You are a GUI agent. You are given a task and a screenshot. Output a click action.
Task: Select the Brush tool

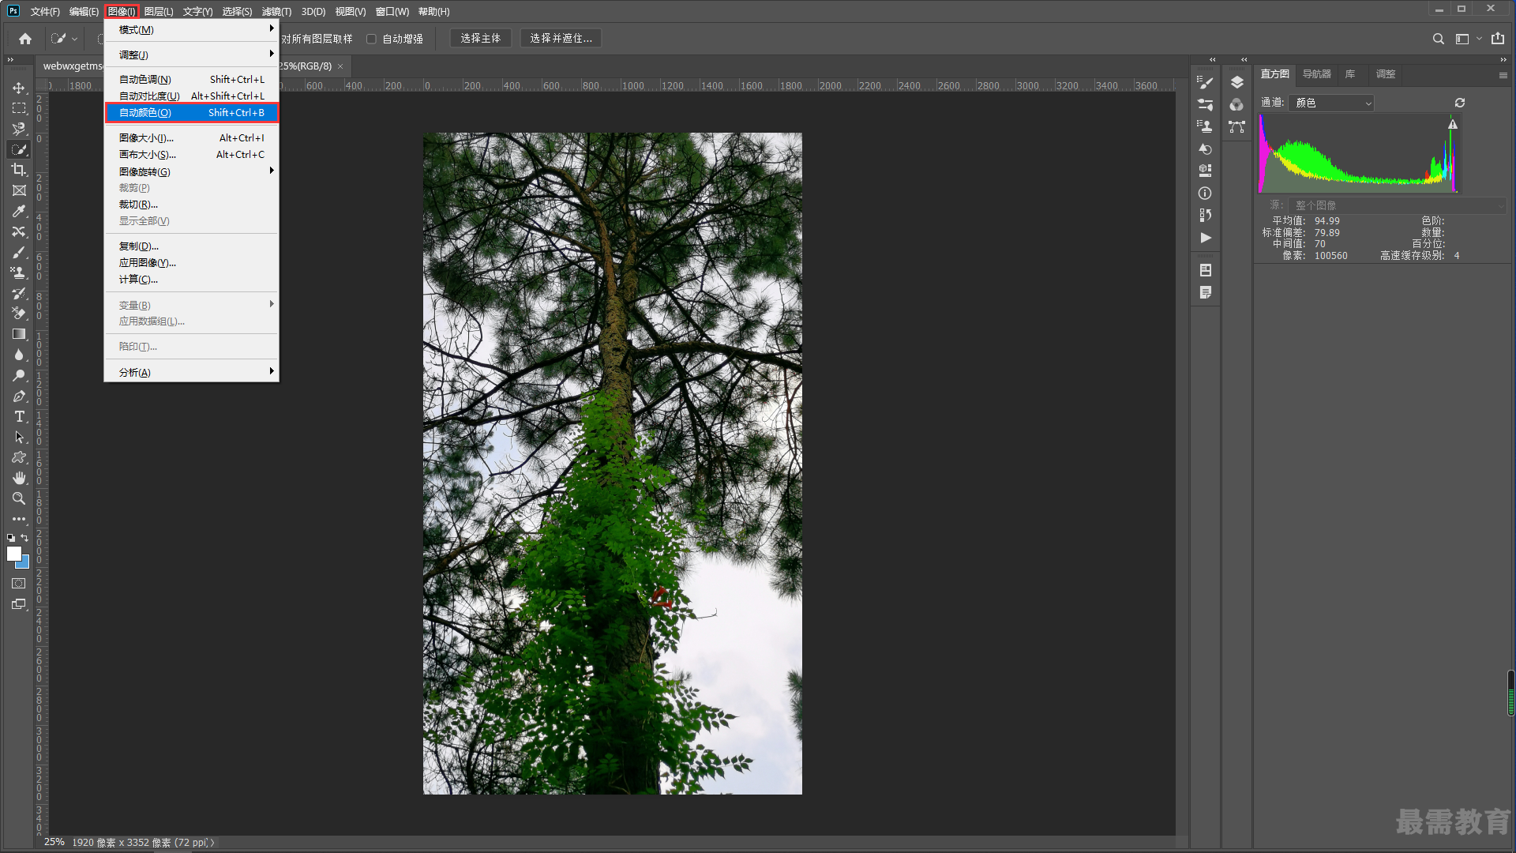coord(19,252)
